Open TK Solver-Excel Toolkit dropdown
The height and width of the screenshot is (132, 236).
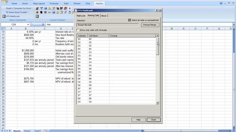click(x=17, y=12)
